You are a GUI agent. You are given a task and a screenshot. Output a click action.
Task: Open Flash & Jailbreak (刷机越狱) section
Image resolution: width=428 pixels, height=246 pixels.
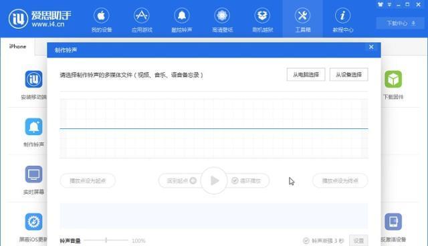coord(262,20)
